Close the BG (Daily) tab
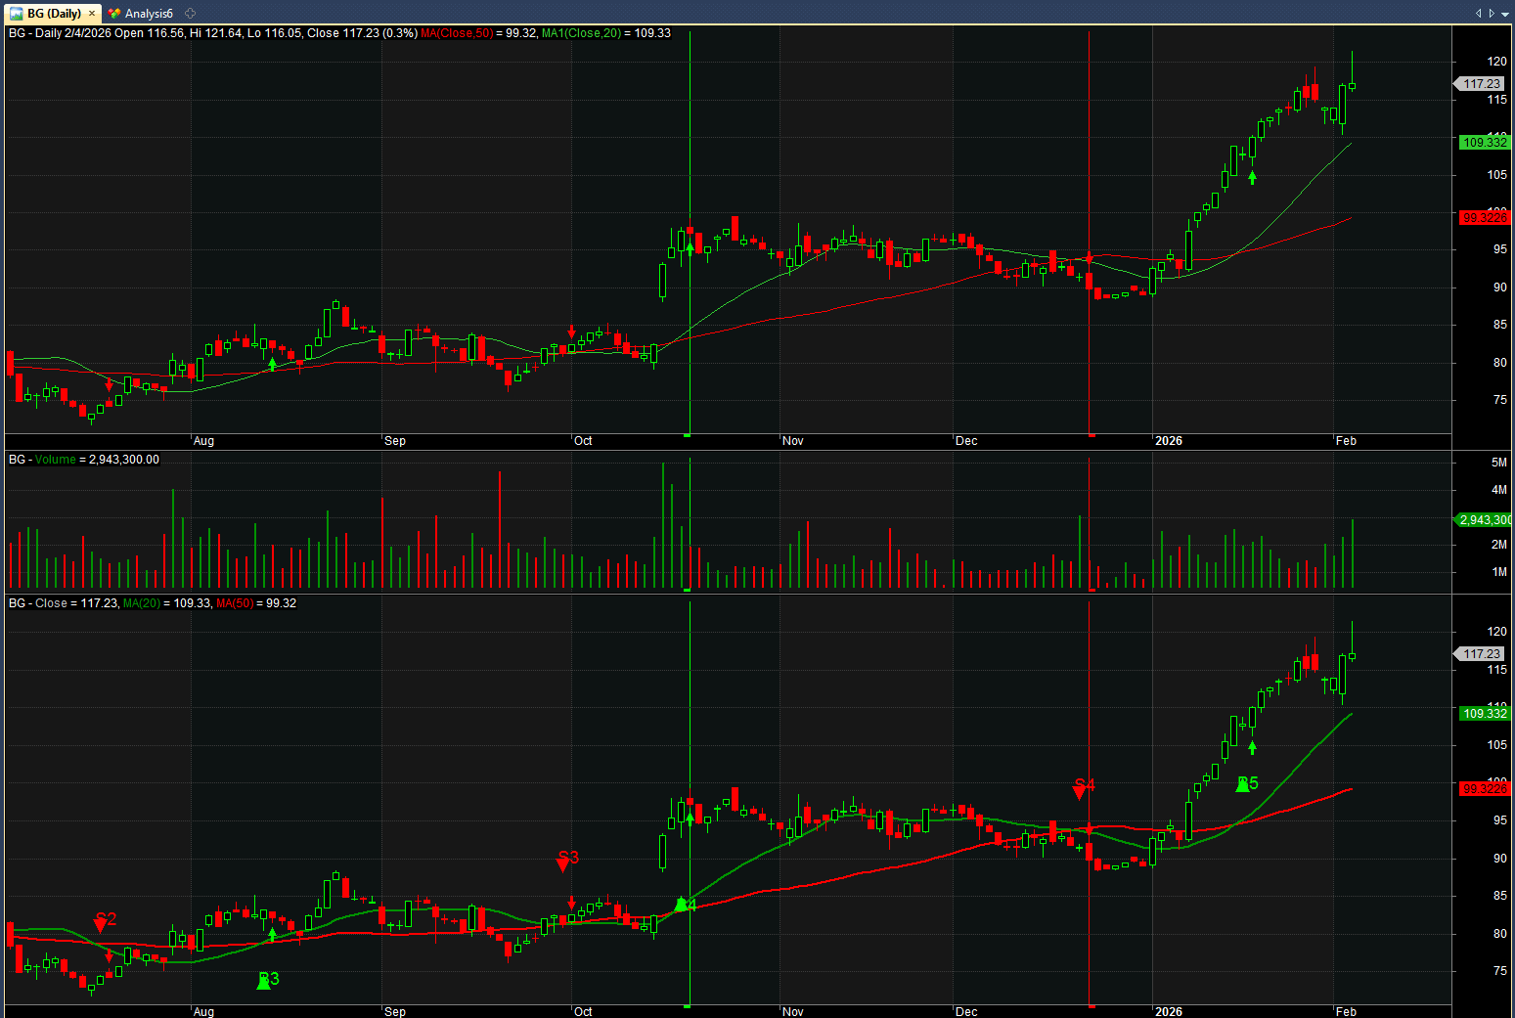Image resolution: width=1515 pixels, height=1018 pixels. pos(92,14)
